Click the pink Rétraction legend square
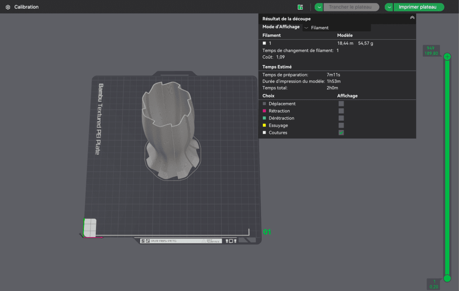The image size is (459, 291). pos(264,111)
